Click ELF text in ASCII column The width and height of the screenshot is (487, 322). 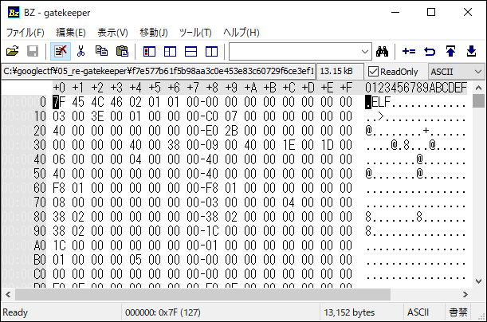pos(381,102)
